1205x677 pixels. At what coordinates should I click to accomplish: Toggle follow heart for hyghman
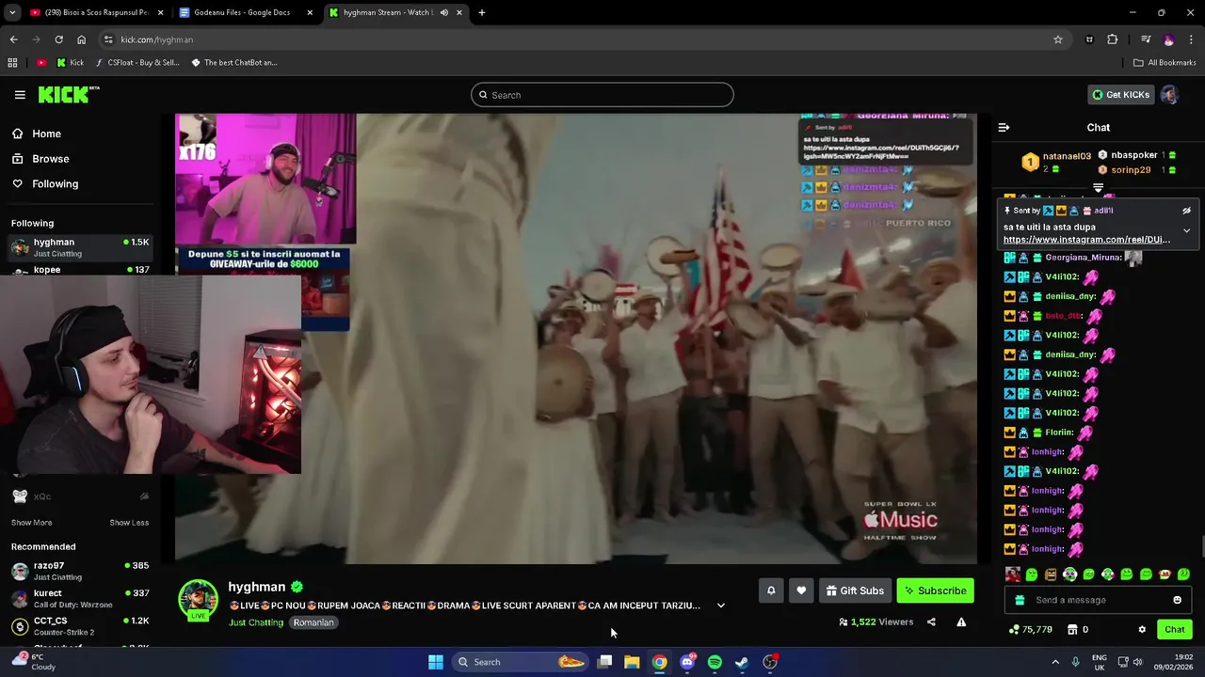click(801, 590)
